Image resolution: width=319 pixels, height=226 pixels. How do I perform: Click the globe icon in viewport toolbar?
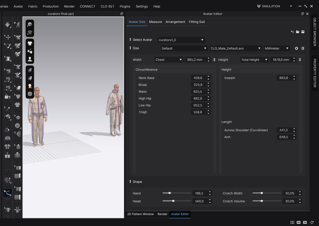(30, 94)
